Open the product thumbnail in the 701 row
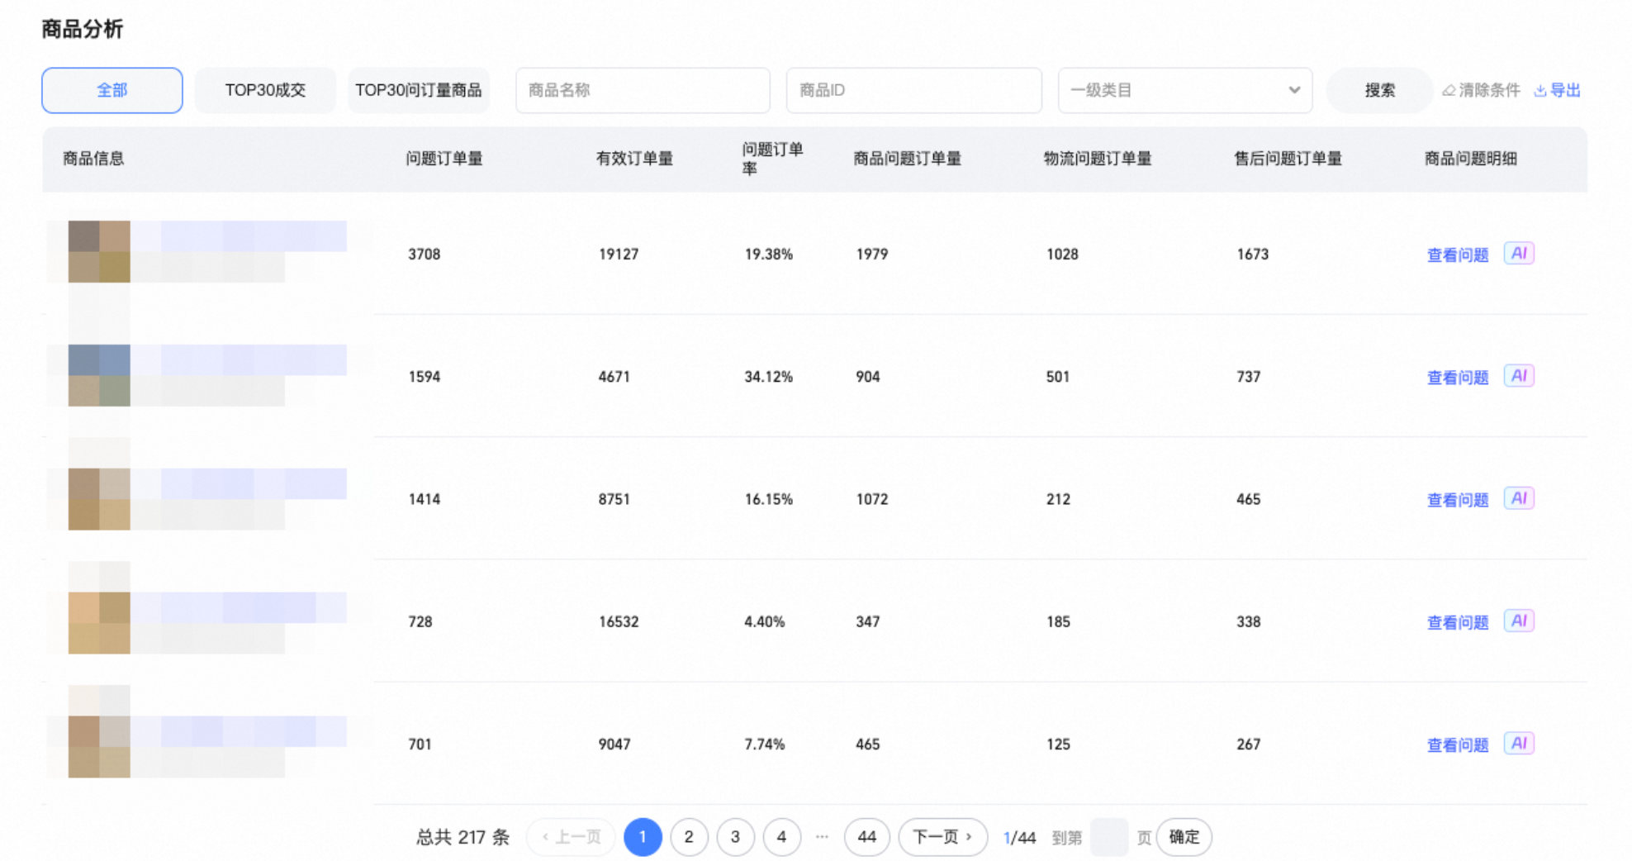This screenshot has height=861, width=1632. pyautogui.click(x=99, y=746)
